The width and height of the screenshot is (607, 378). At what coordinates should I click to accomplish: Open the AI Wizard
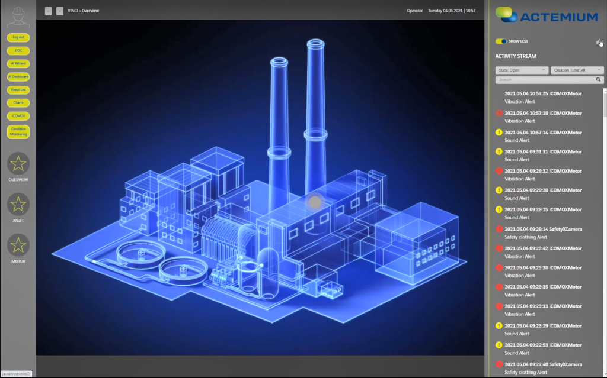pos(18,63)
